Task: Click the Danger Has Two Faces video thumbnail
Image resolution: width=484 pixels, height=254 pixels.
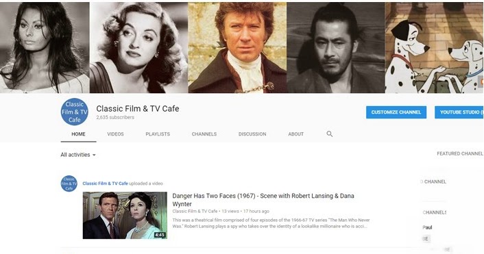Action: [x=125, y=216]
